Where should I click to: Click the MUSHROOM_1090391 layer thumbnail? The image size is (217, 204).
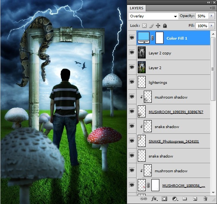(142, 111)
